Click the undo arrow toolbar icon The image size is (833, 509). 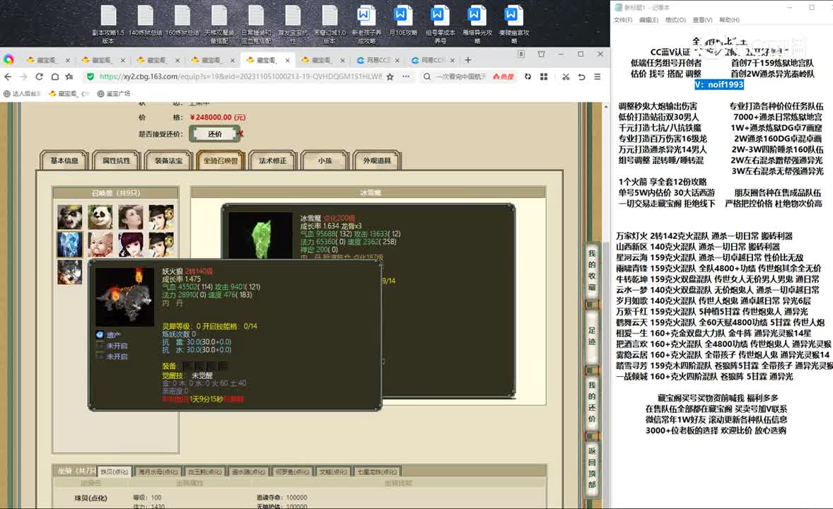(x=582, y=76)
